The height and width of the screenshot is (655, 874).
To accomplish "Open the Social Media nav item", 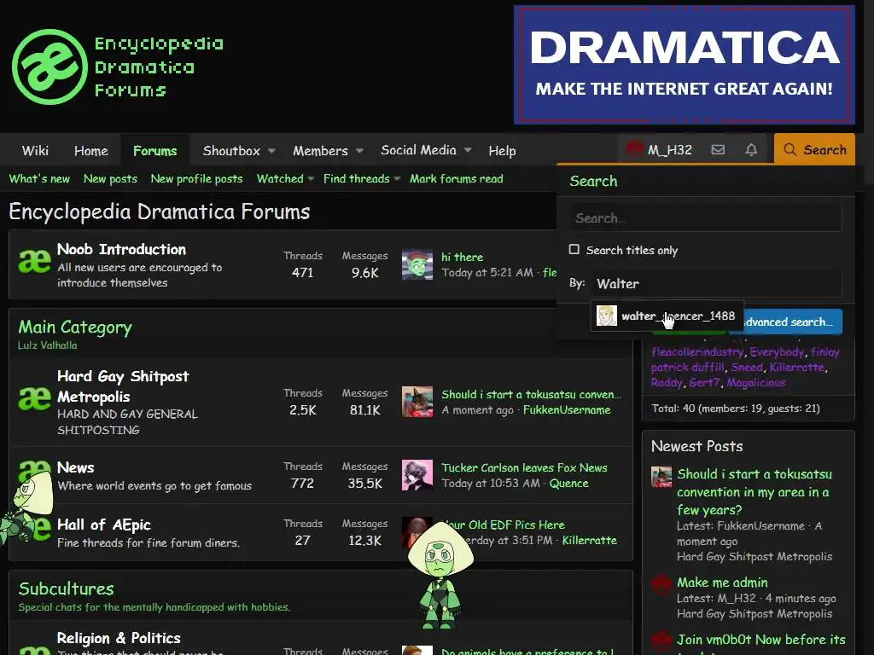I will 418,150.
